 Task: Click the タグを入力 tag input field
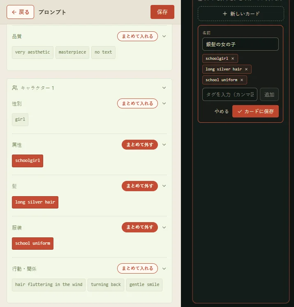click(x=230, y=94)
